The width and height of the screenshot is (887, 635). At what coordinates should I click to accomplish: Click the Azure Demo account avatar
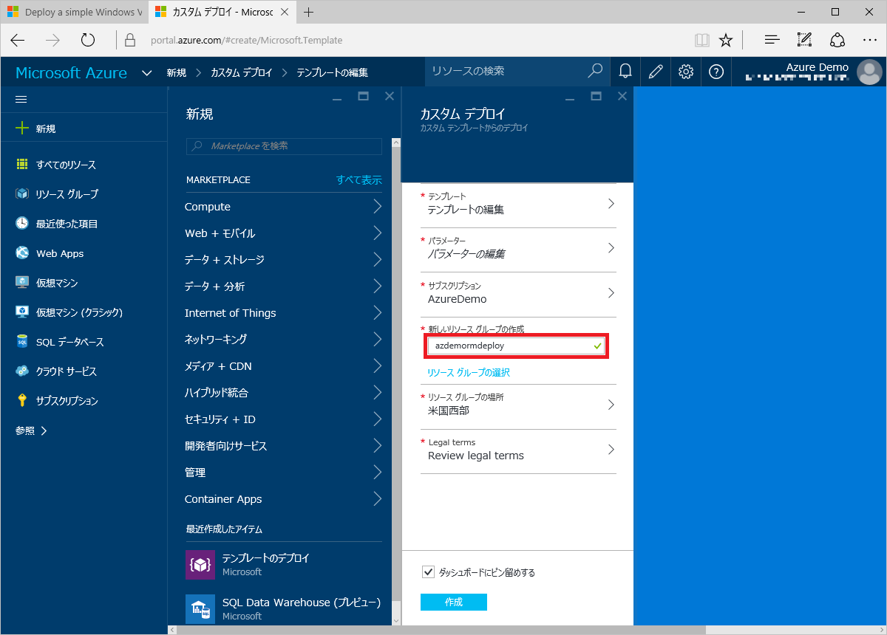pos(869,72)
